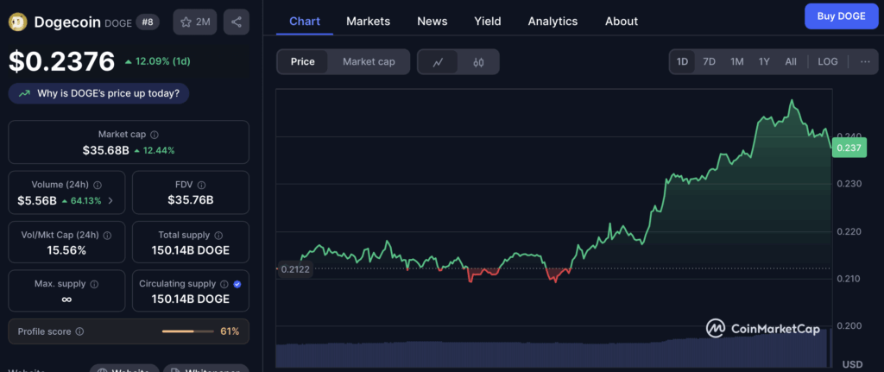Image resolution: width=884 pixels, height=372 pixels.
Task: Click the $35.76B FDV value
Action: coord(191,200)
